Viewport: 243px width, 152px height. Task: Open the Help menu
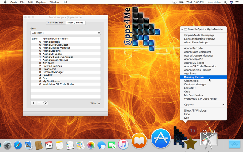(x=65, y=2)
